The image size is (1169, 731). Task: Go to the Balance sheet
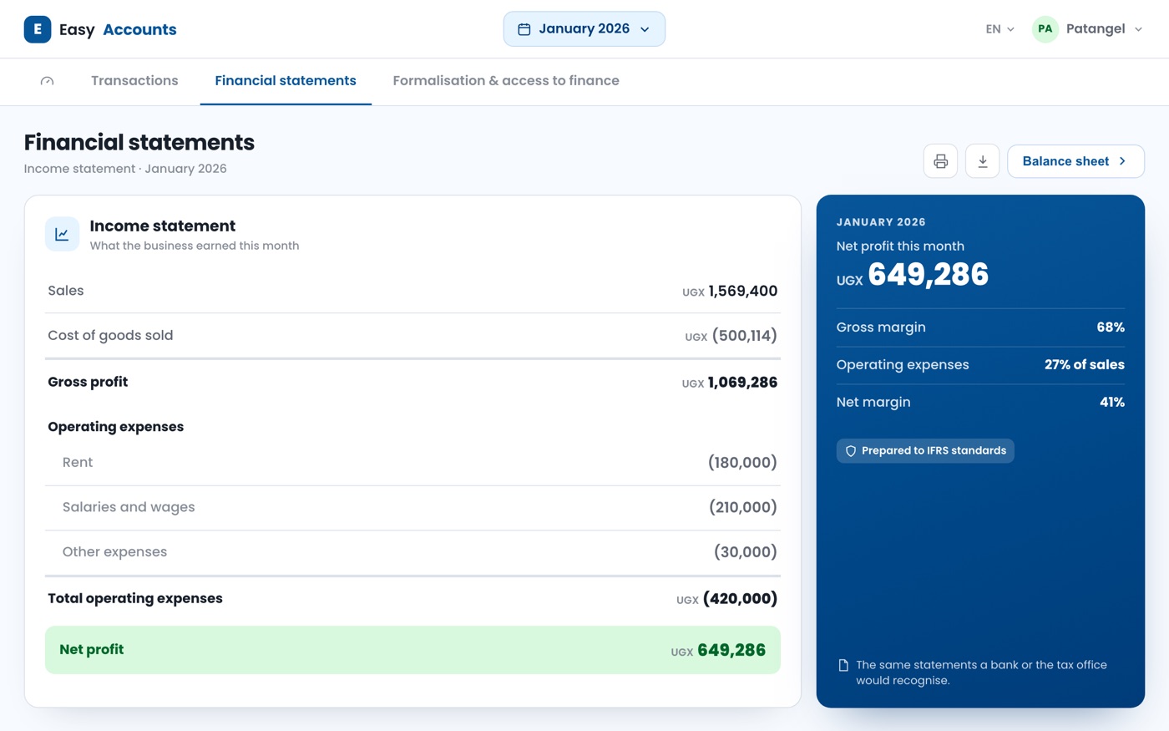(1075, 161)
